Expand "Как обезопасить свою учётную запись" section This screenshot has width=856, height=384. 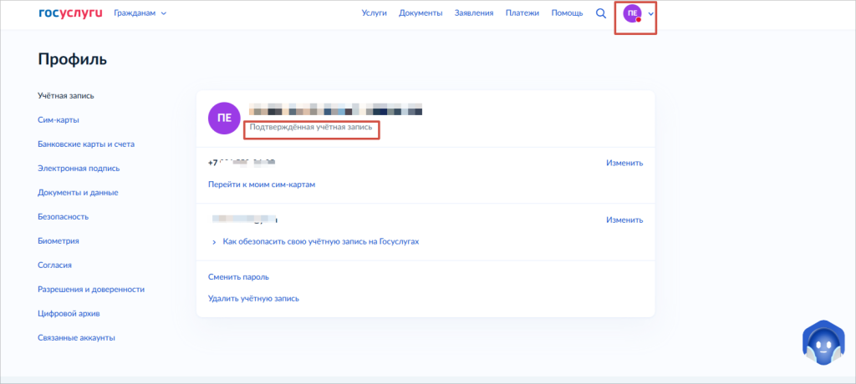click(x=315, y=241)
